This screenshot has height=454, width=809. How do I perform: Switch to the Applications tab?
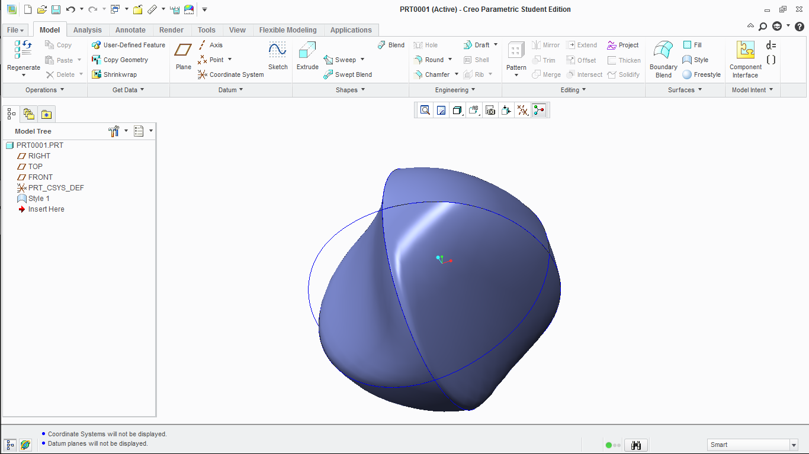click(351, 30)
